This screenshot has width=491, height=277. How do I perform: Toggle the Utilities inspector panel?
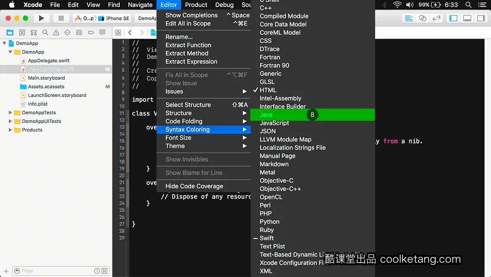click(481, 18)
